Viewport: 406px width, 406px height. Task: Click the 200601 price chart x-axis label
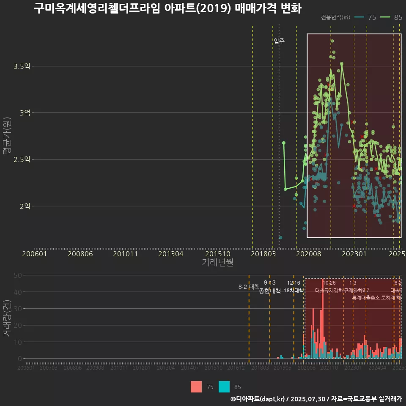(x=34, y=254)
